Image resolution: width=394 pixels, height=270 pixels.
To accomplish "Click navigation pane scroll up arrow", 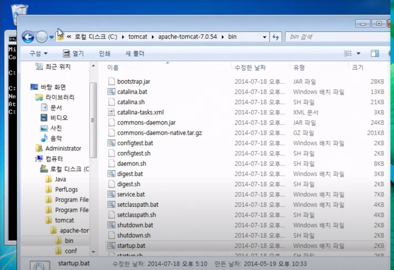I will point(93,66).
